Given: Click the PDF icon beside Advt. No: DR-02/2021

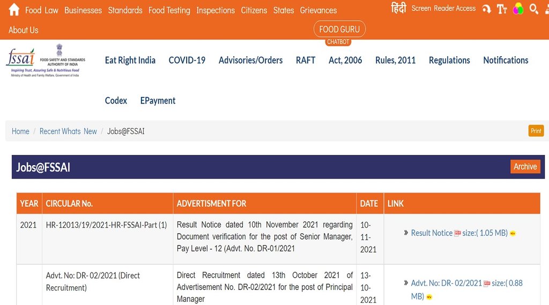Looking at the screenshot, I should pyautogui.click(x=487, y=284).
